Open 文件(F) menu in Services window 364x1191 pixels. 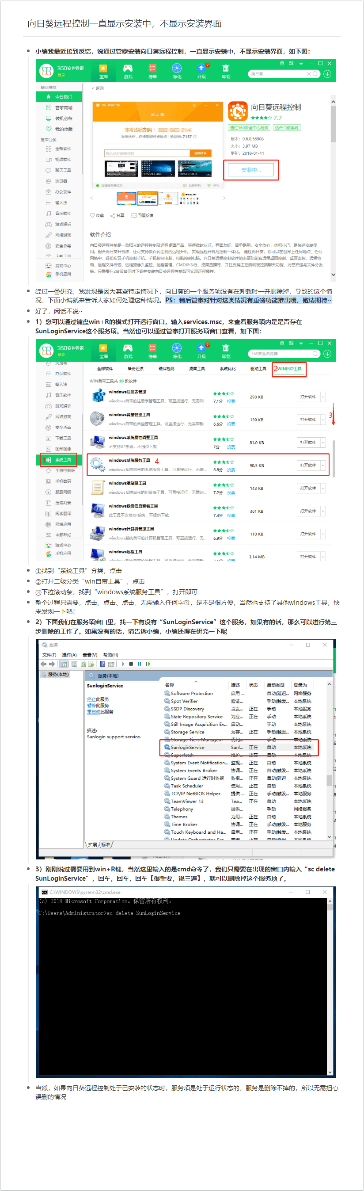pos(49,655)
